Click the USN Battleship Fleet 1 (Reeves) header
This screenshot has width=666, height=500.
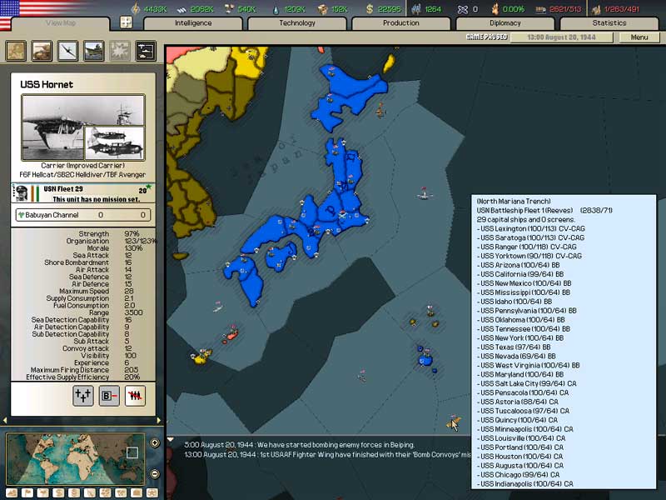[x=524, y=211]
